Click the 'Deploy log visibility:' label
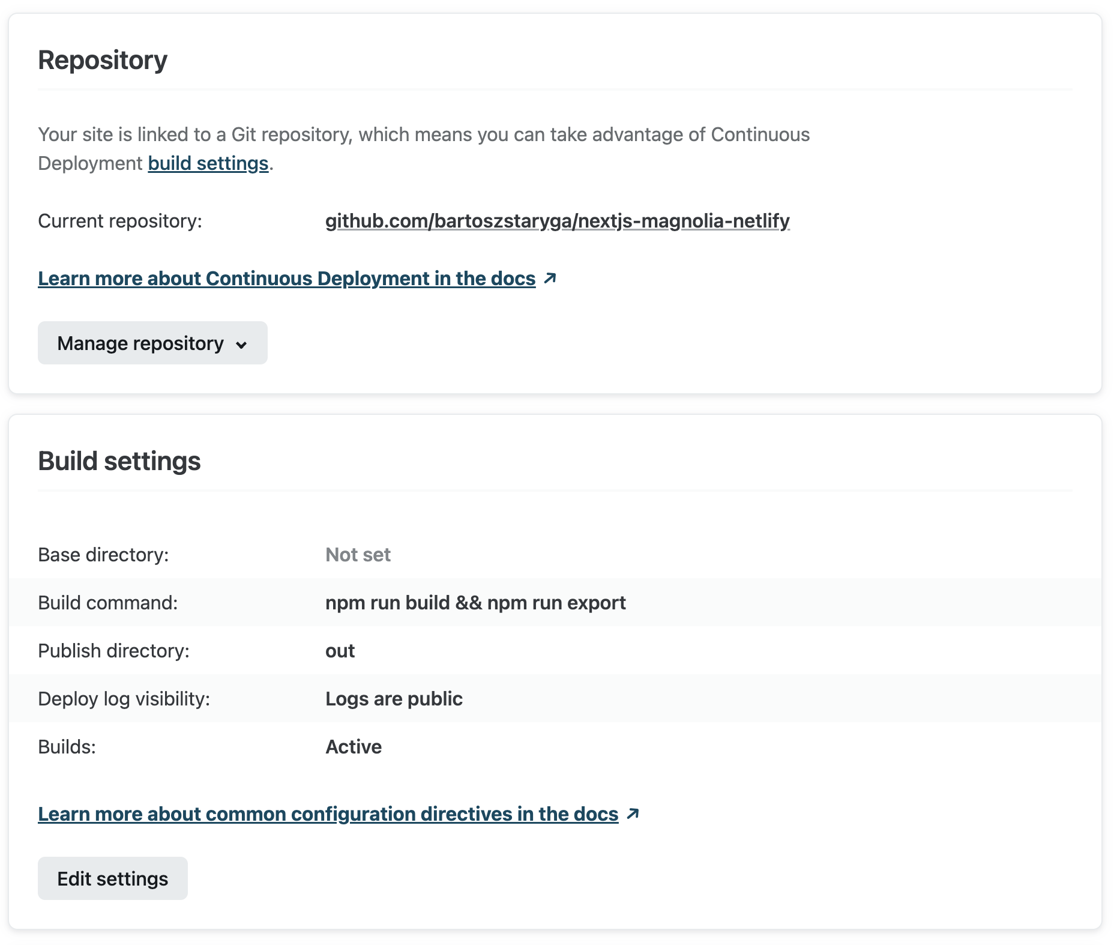This screenshot has width=1114, height=945. [124, 699]
